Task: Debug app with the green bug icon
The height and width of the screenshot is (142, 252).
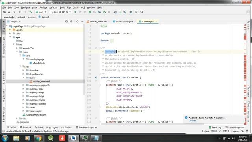Action: tap(90, 12)
